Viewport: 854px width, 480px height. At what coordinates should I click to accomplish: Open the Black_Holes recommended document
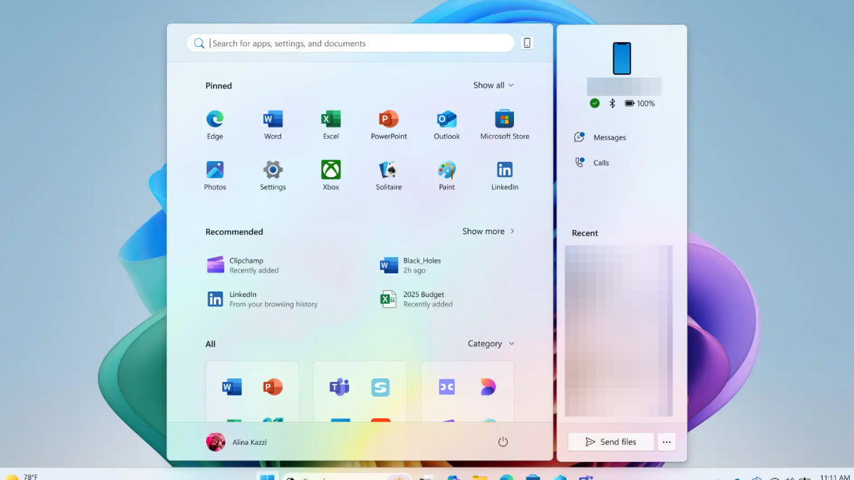421,266
